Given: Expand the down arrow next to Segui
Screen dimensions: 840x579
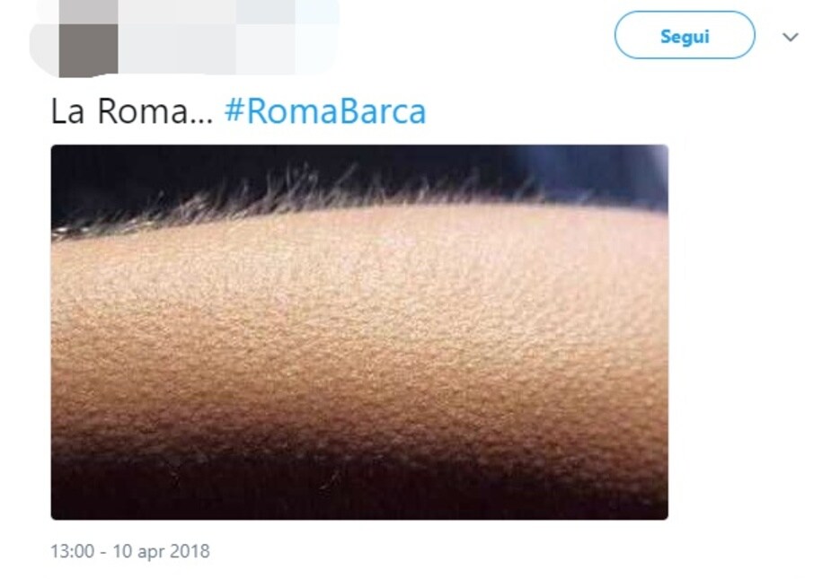Looking at the screenshot, I should (791, 37).
